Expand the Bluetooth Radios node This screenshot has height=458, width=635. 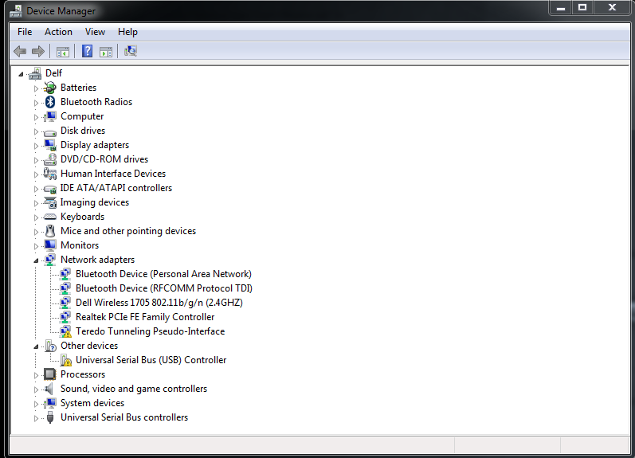point(36,103)
